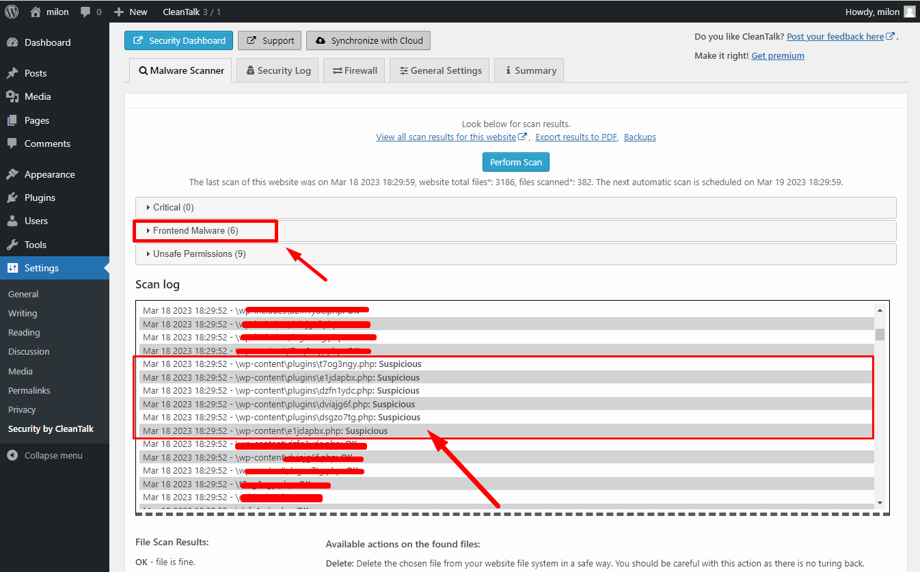This screenshot has height=572, width=920.
Task: Expand the Critical (0) section
Action: (x=515, y=207)
